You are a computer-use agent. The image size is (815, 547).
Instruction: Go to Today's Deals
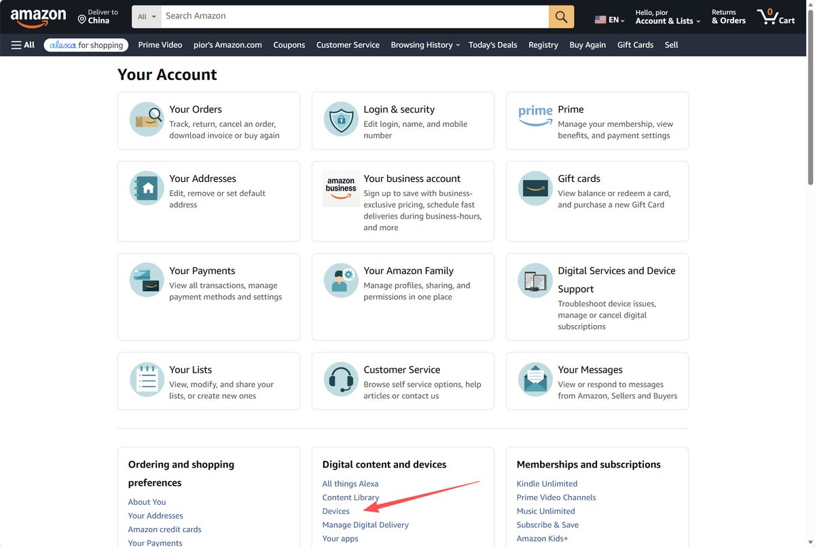click(493, 45)
